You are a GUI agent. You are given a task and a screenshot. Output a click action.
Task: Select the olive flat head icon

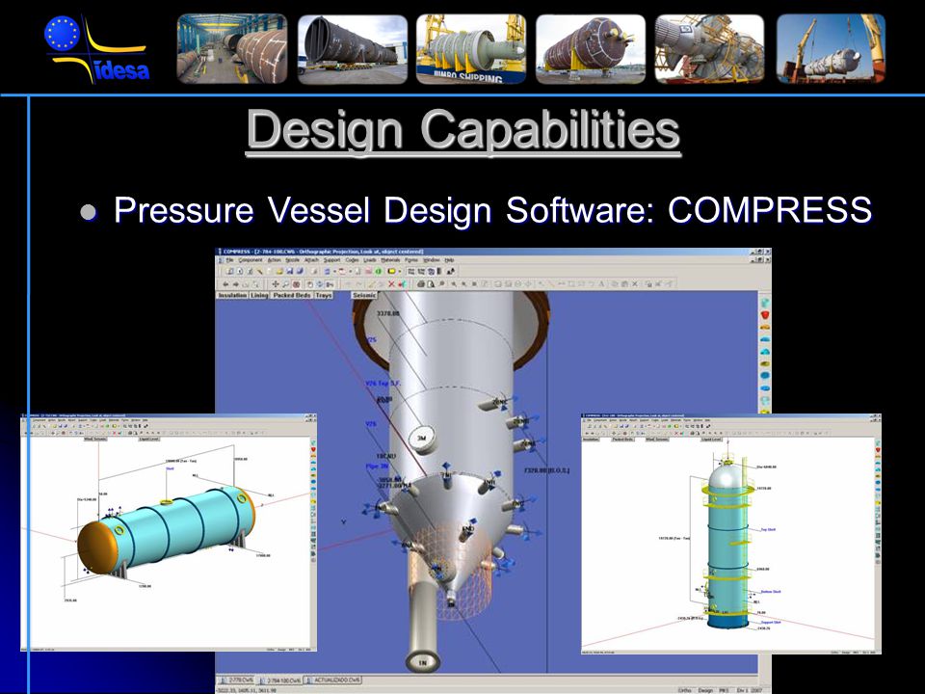coord(765,363)
